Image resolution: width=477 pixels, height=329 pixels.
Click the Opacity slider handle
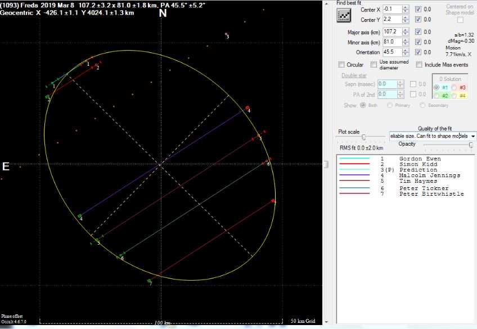point(470,145)
